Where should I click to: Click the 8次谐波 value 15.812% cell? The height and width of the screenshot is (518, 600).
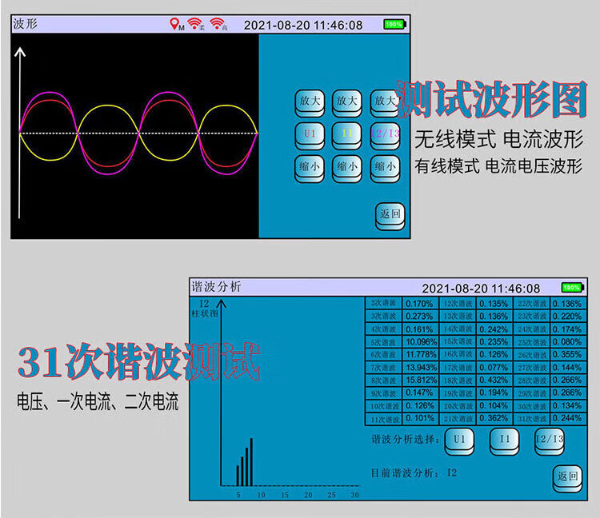coord(420,381)
